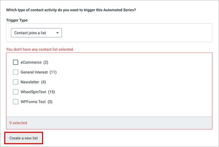
Task: Click the Trigger Type field label
Action: [17, 20]
